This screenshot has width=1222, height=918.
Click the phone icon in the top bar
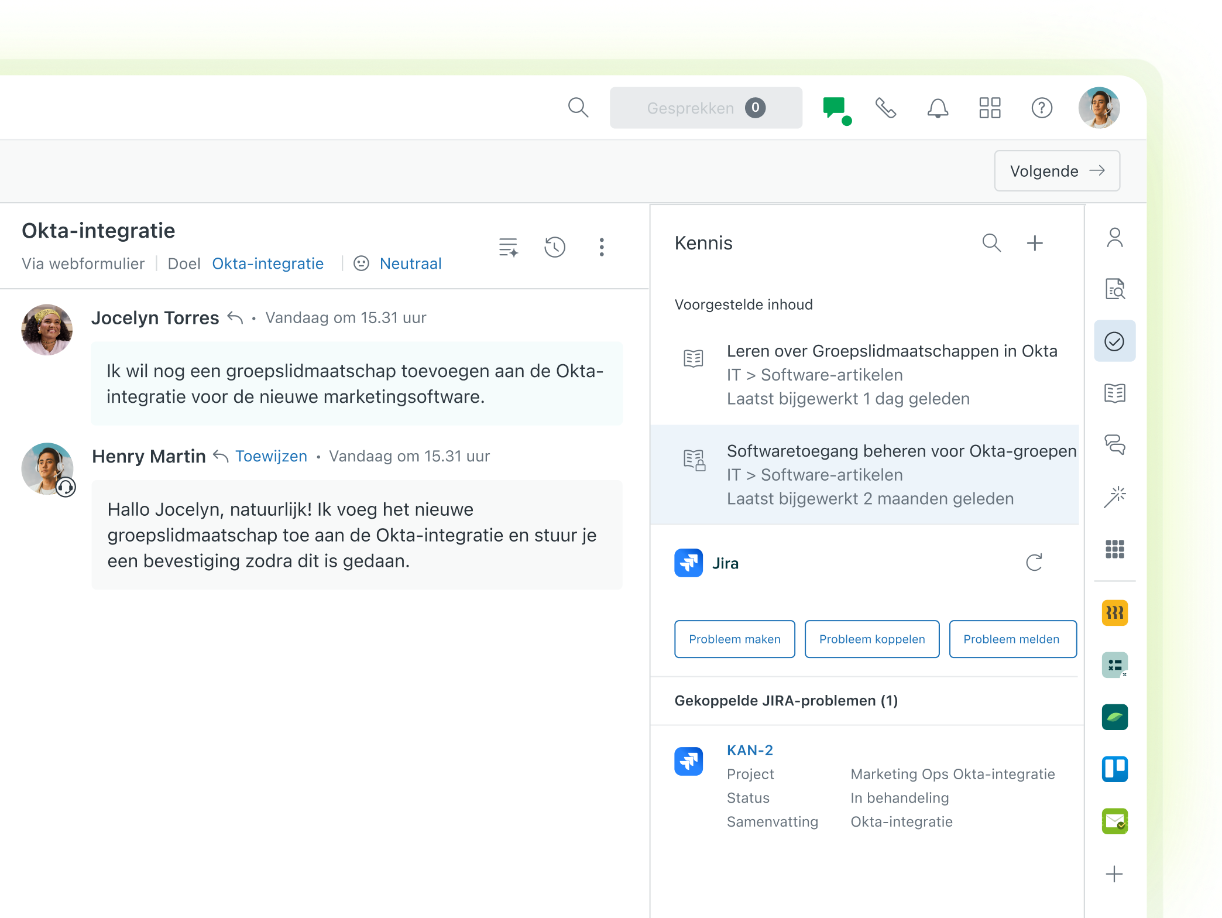tap(885, 108)
